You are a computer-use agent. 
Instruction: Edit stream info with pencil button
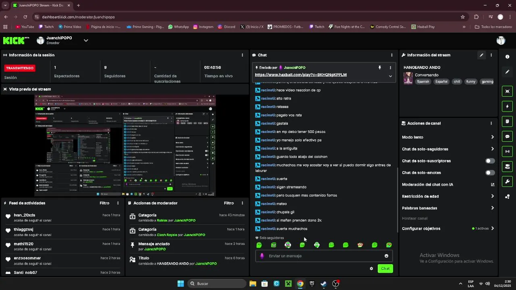tap(481, 55)
